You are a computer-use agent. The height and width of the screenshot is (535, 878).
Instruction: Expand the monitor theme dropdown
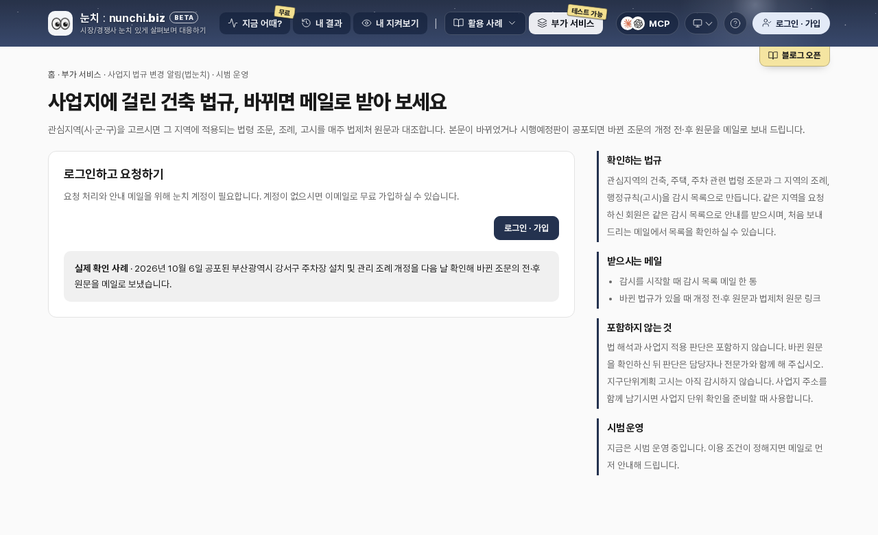pyautogui.click(x=701, y=23)
